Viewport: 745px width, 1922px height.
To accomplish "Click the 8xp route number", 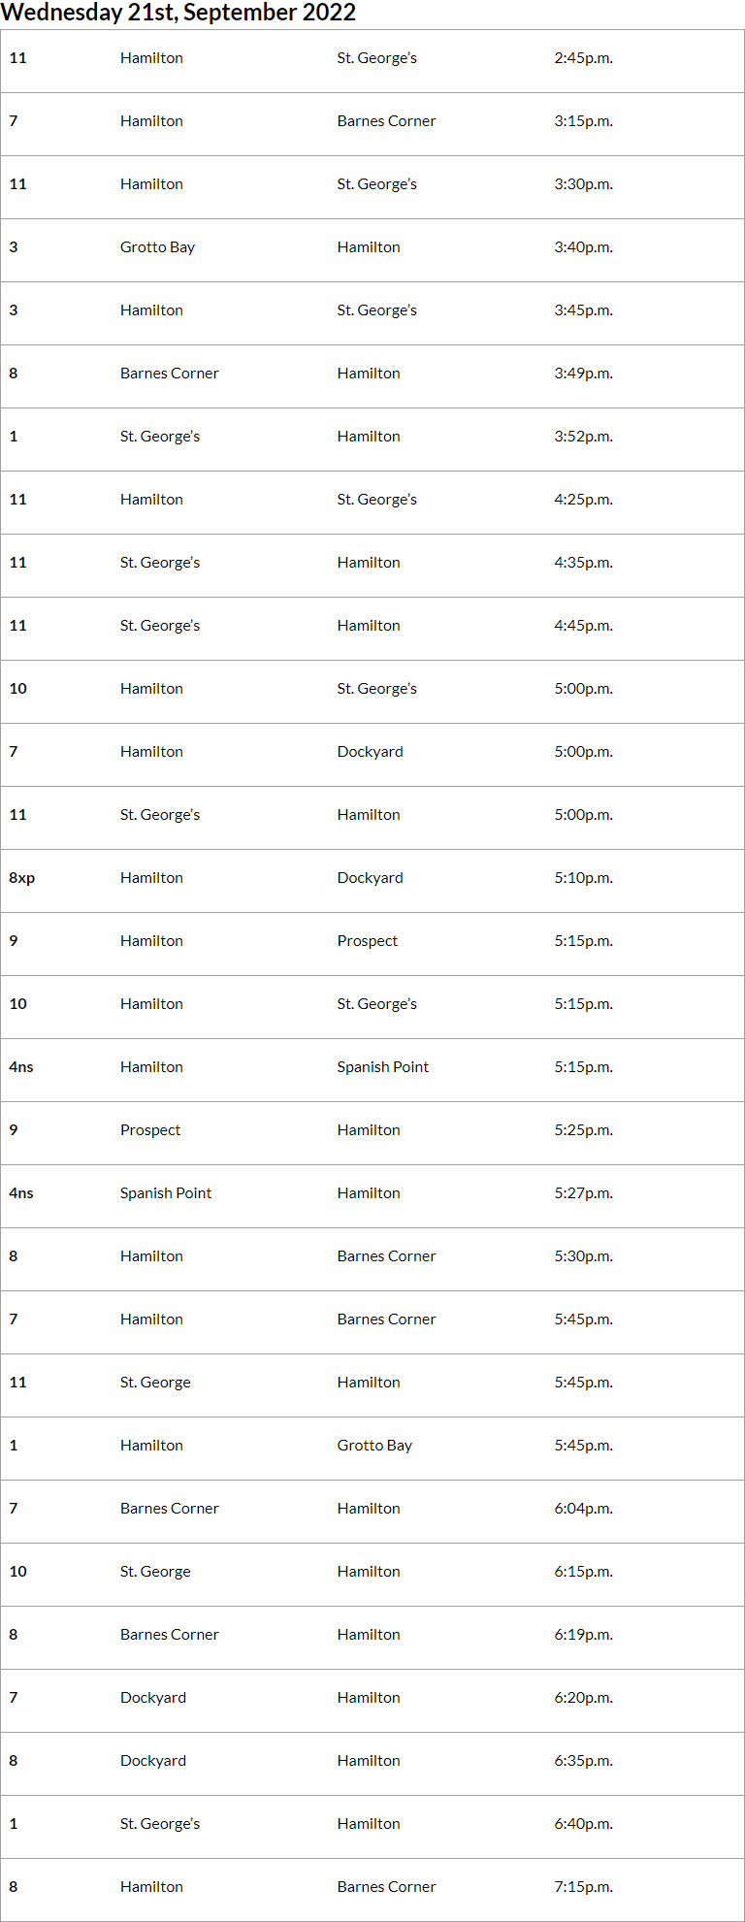I will point(22,878).
